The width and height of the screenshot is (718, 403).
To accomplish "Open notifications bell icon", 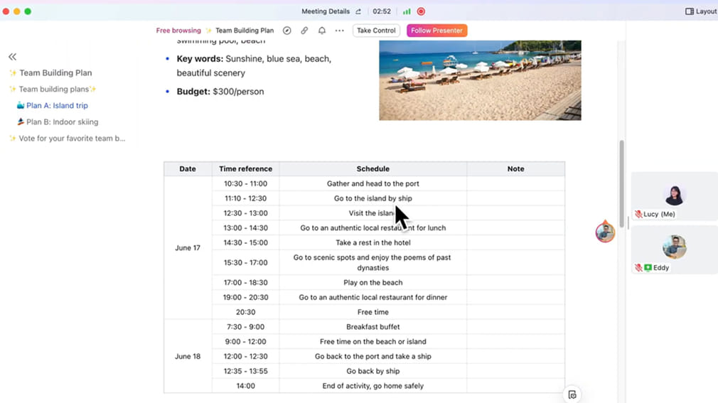I will coord(322,31).
